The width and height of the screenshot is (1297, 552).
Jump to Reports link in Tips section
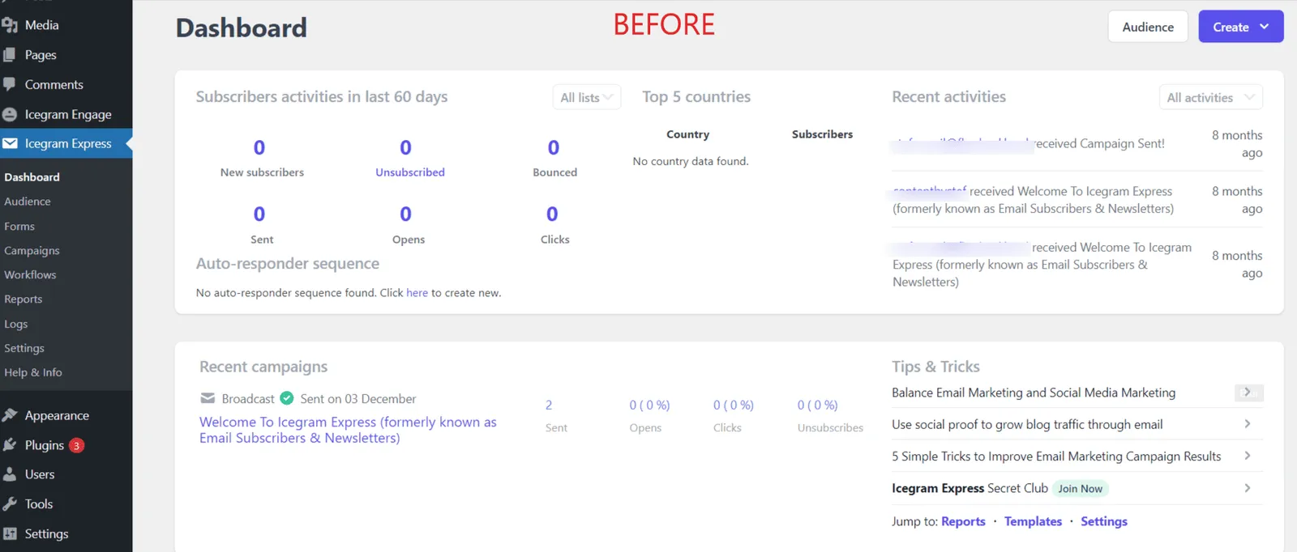pyautogui.click(x=963, y=521)
